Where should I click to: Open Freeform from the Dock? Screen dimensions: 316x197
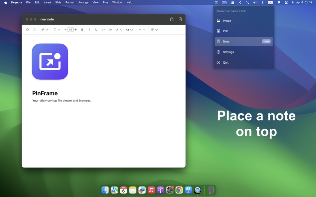click(x=142, y=190)
